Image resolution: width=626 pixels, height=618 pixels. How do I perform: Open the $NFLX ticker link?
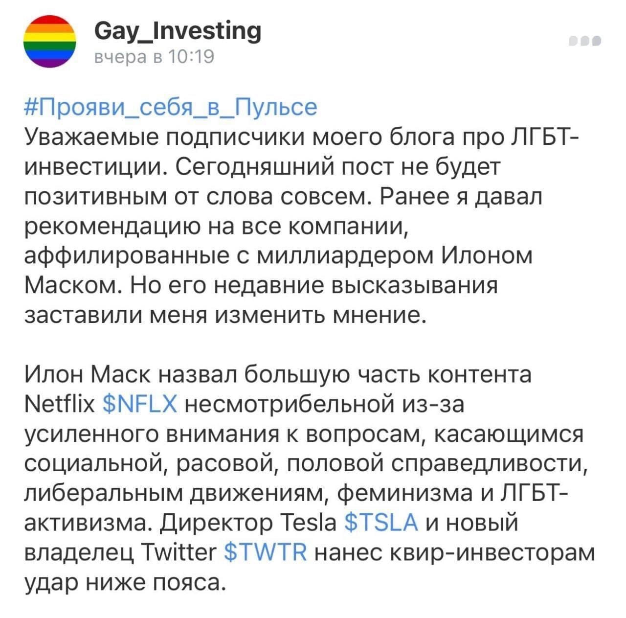click(x=140, y=405)
